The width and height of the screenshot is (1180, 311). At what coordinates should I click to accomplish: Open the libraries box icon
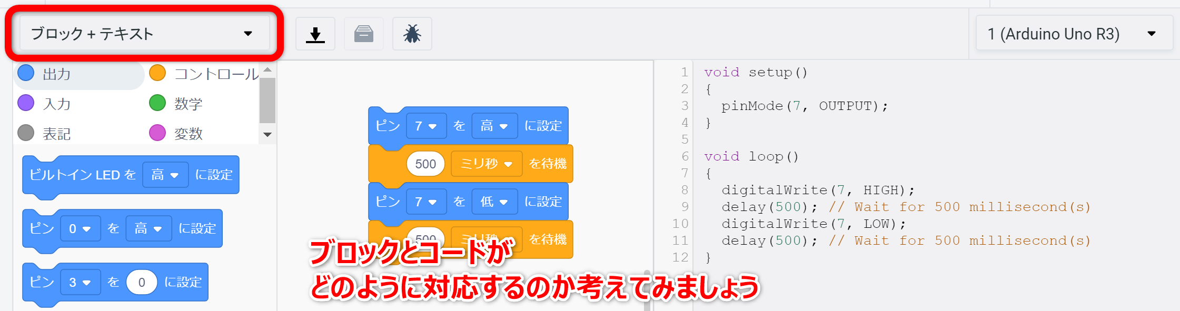pyautogui.click(x=364, y=34)
